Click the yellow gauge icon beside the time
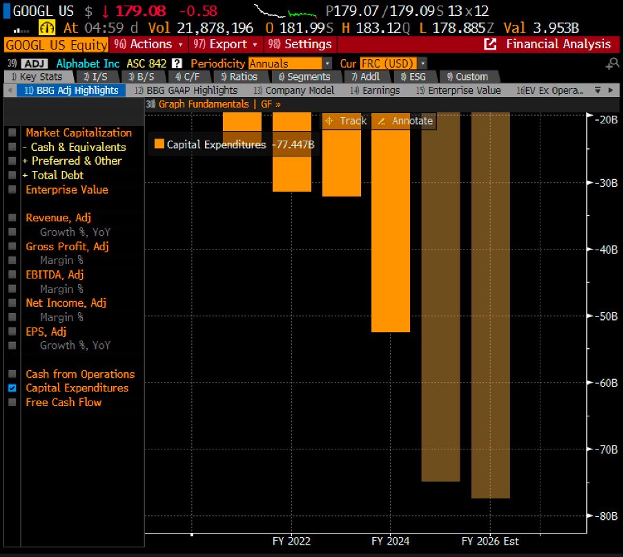Viewport: 624px width, 557px height. point(46,28)
